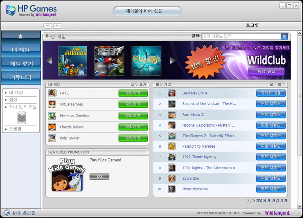Open the 게임 찾기 navigation tab
The image size is (303, 218).
21,64
